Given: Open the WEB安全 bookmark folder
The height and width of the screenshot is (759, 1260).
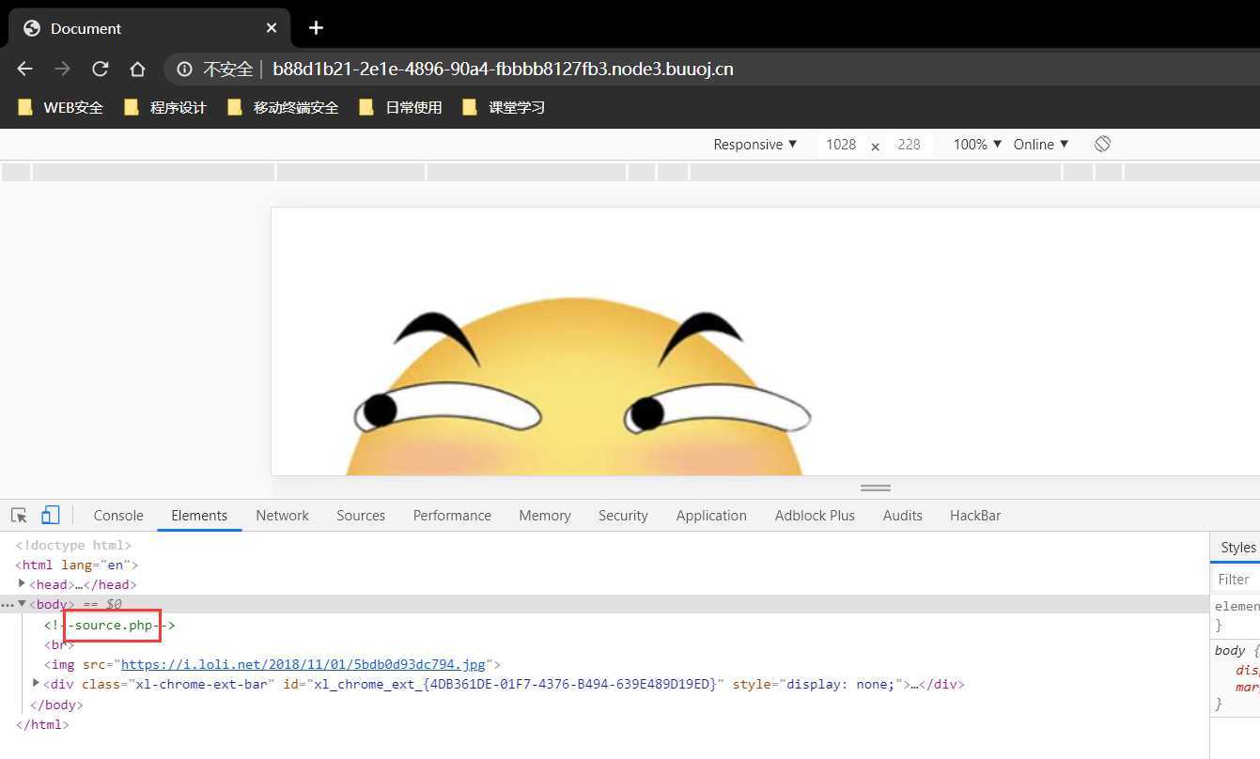Looking at the screenshot, I should coord(61,107).
